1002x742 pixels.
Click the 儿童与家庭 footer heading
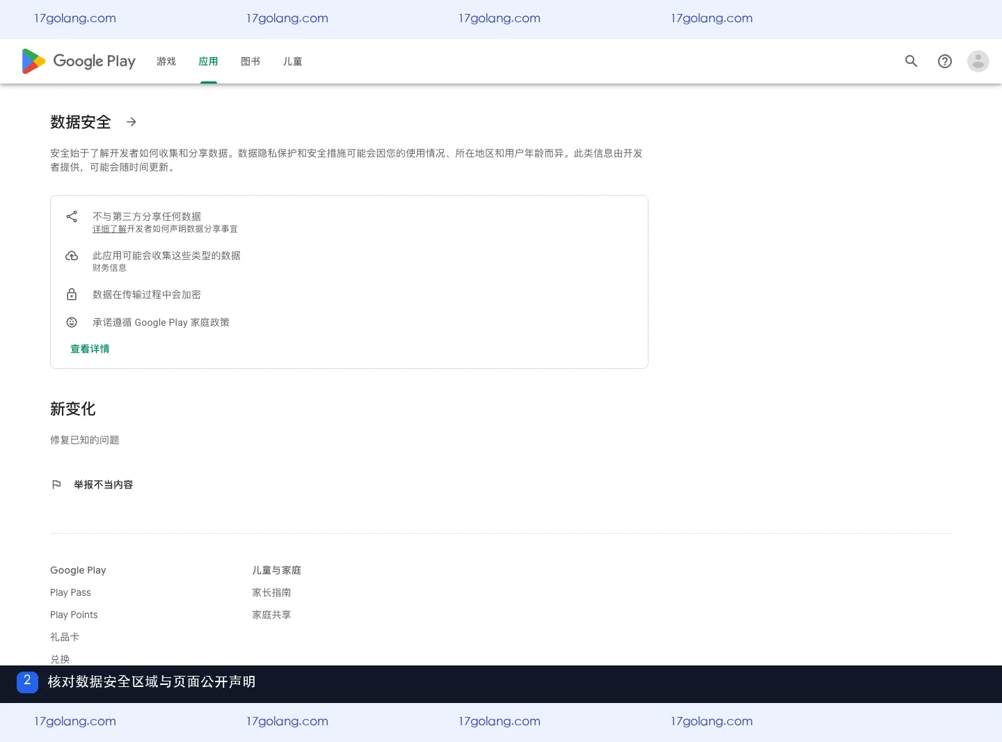(276, 570)
